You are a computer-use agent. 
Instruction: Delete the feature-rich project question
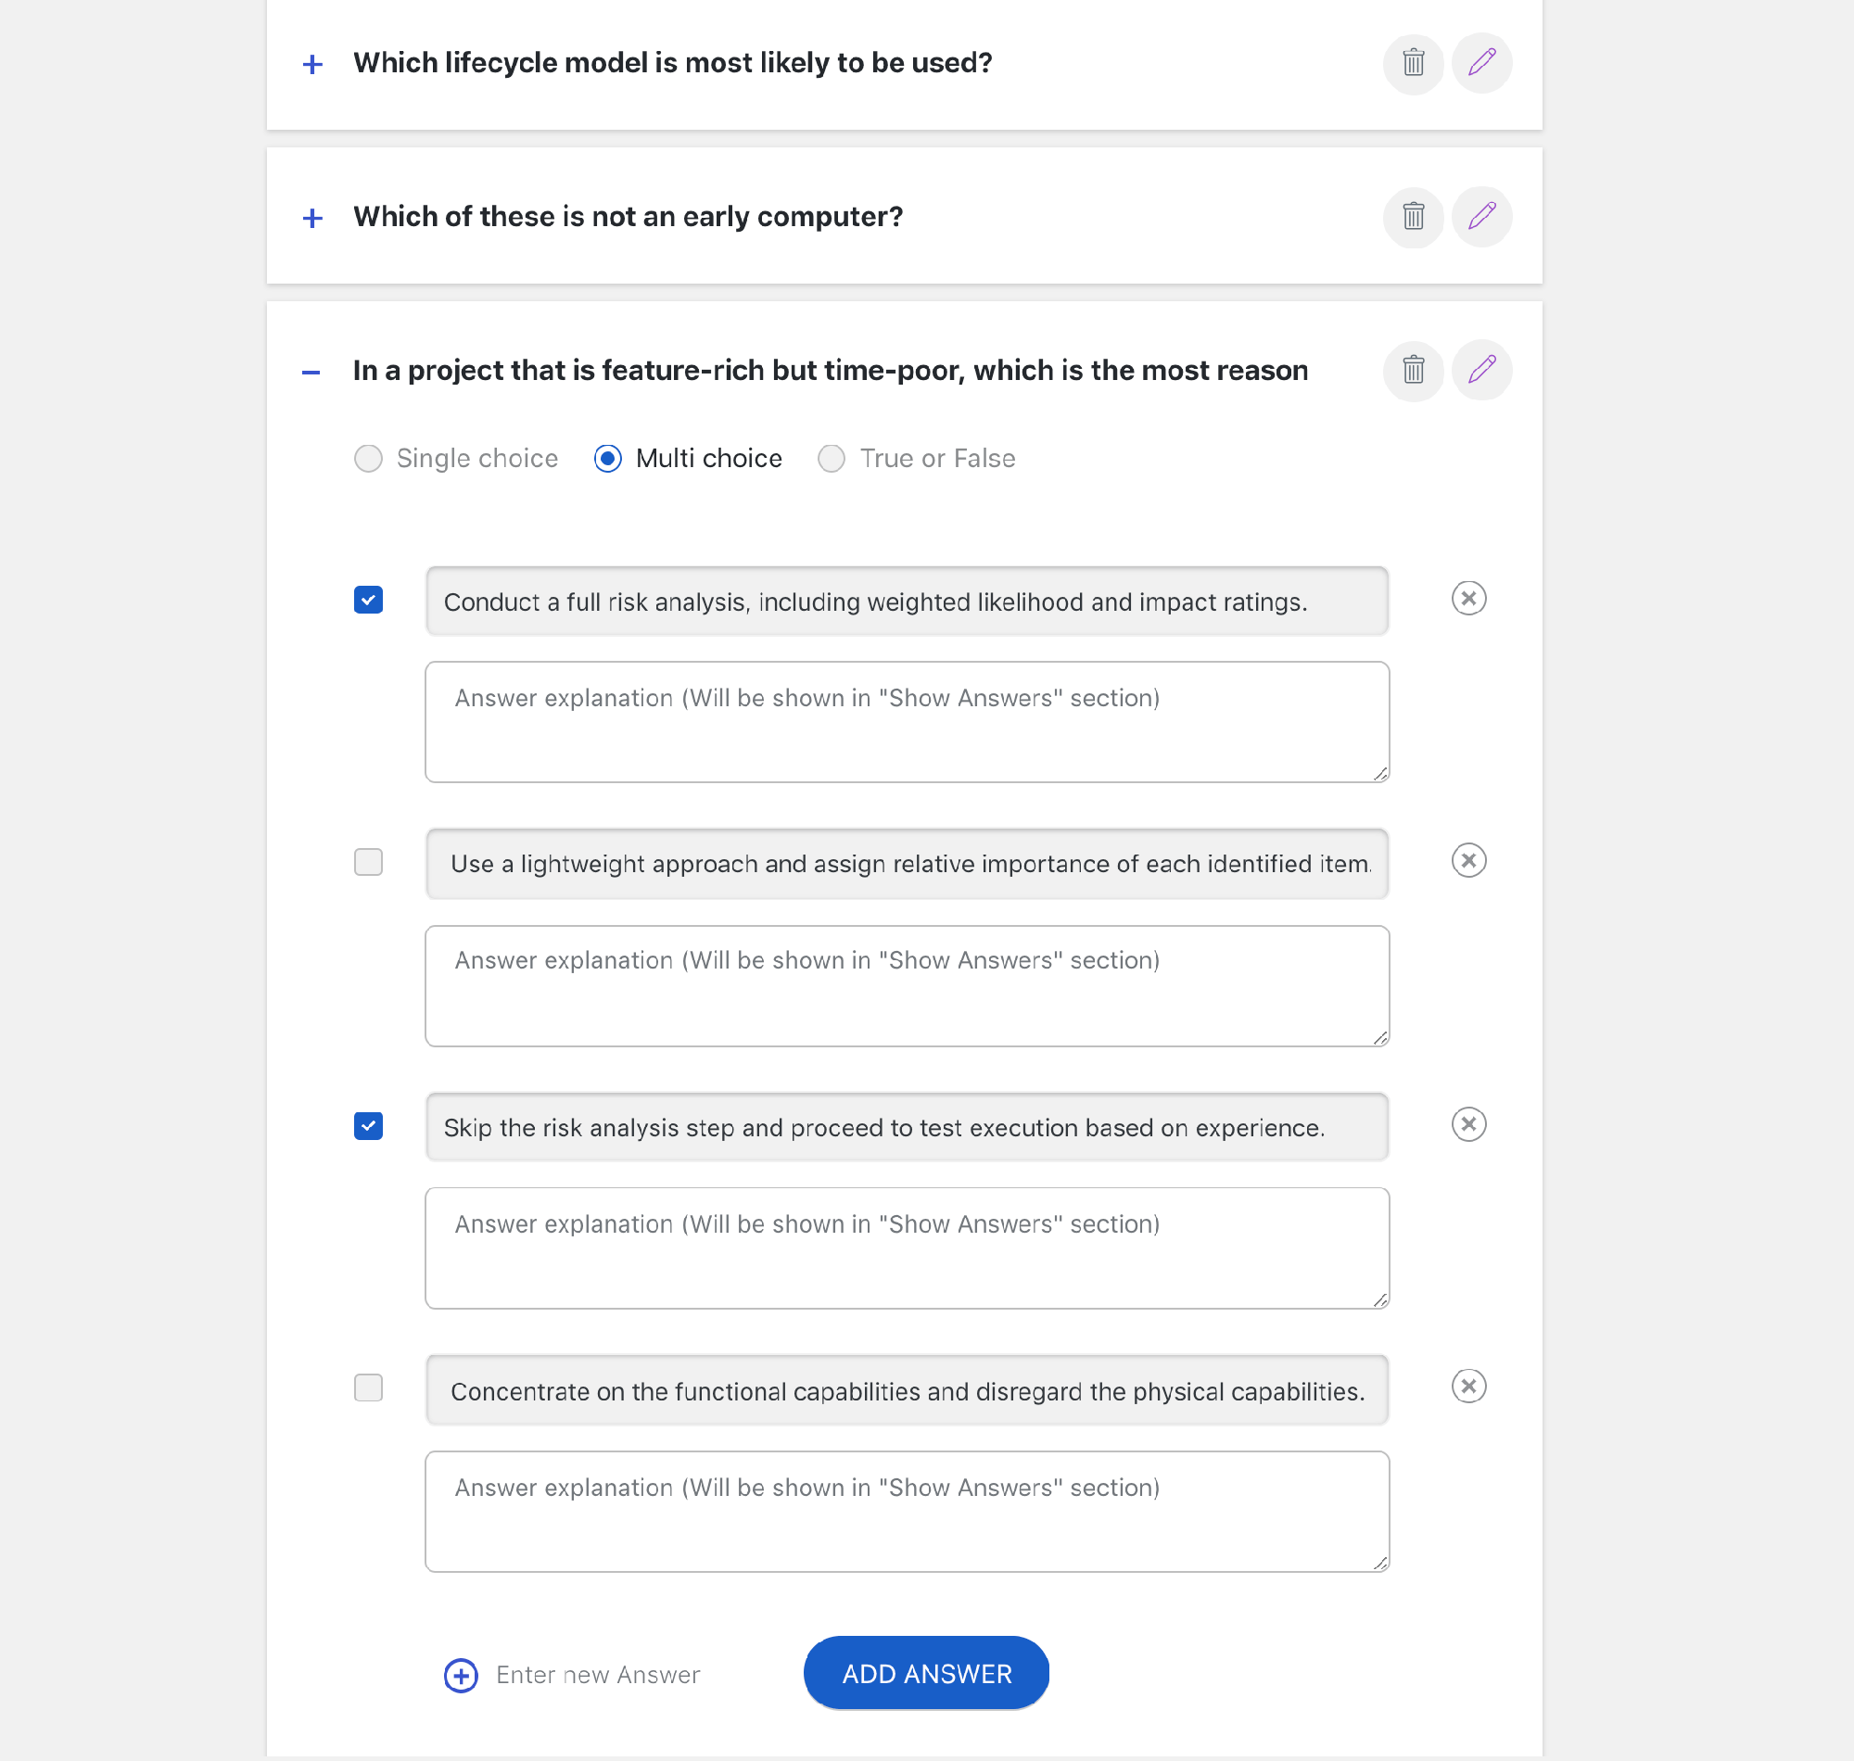1413,370
